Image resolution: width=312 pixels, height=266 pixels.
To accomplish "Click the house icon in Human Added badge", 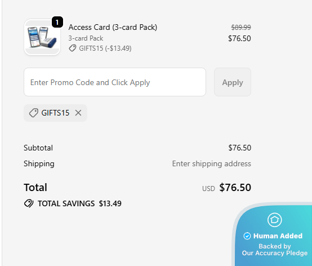I will [x=275, y=220].
